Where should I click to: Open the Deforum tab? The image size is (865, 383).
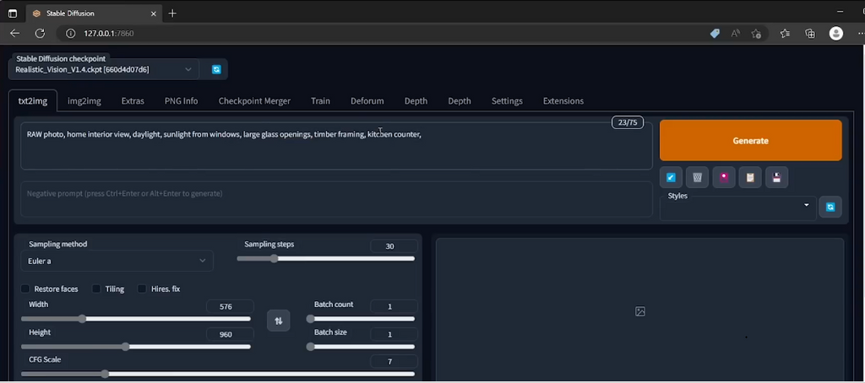(x=367, y=101)
